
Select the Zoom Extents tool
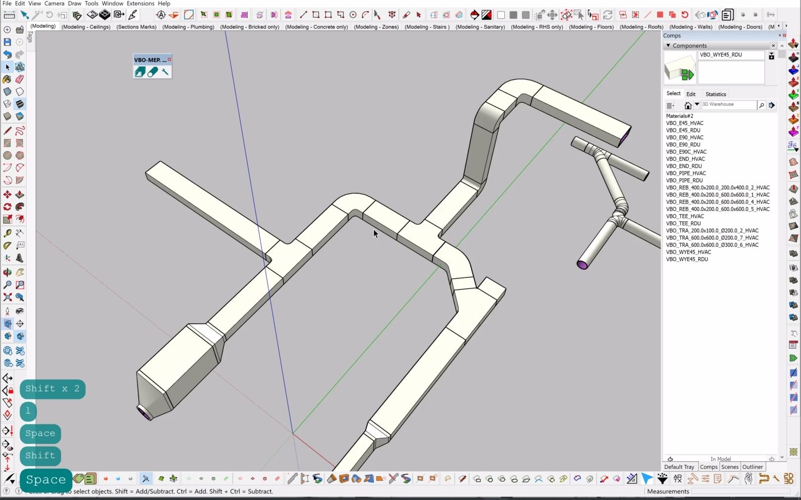point(7,297)
